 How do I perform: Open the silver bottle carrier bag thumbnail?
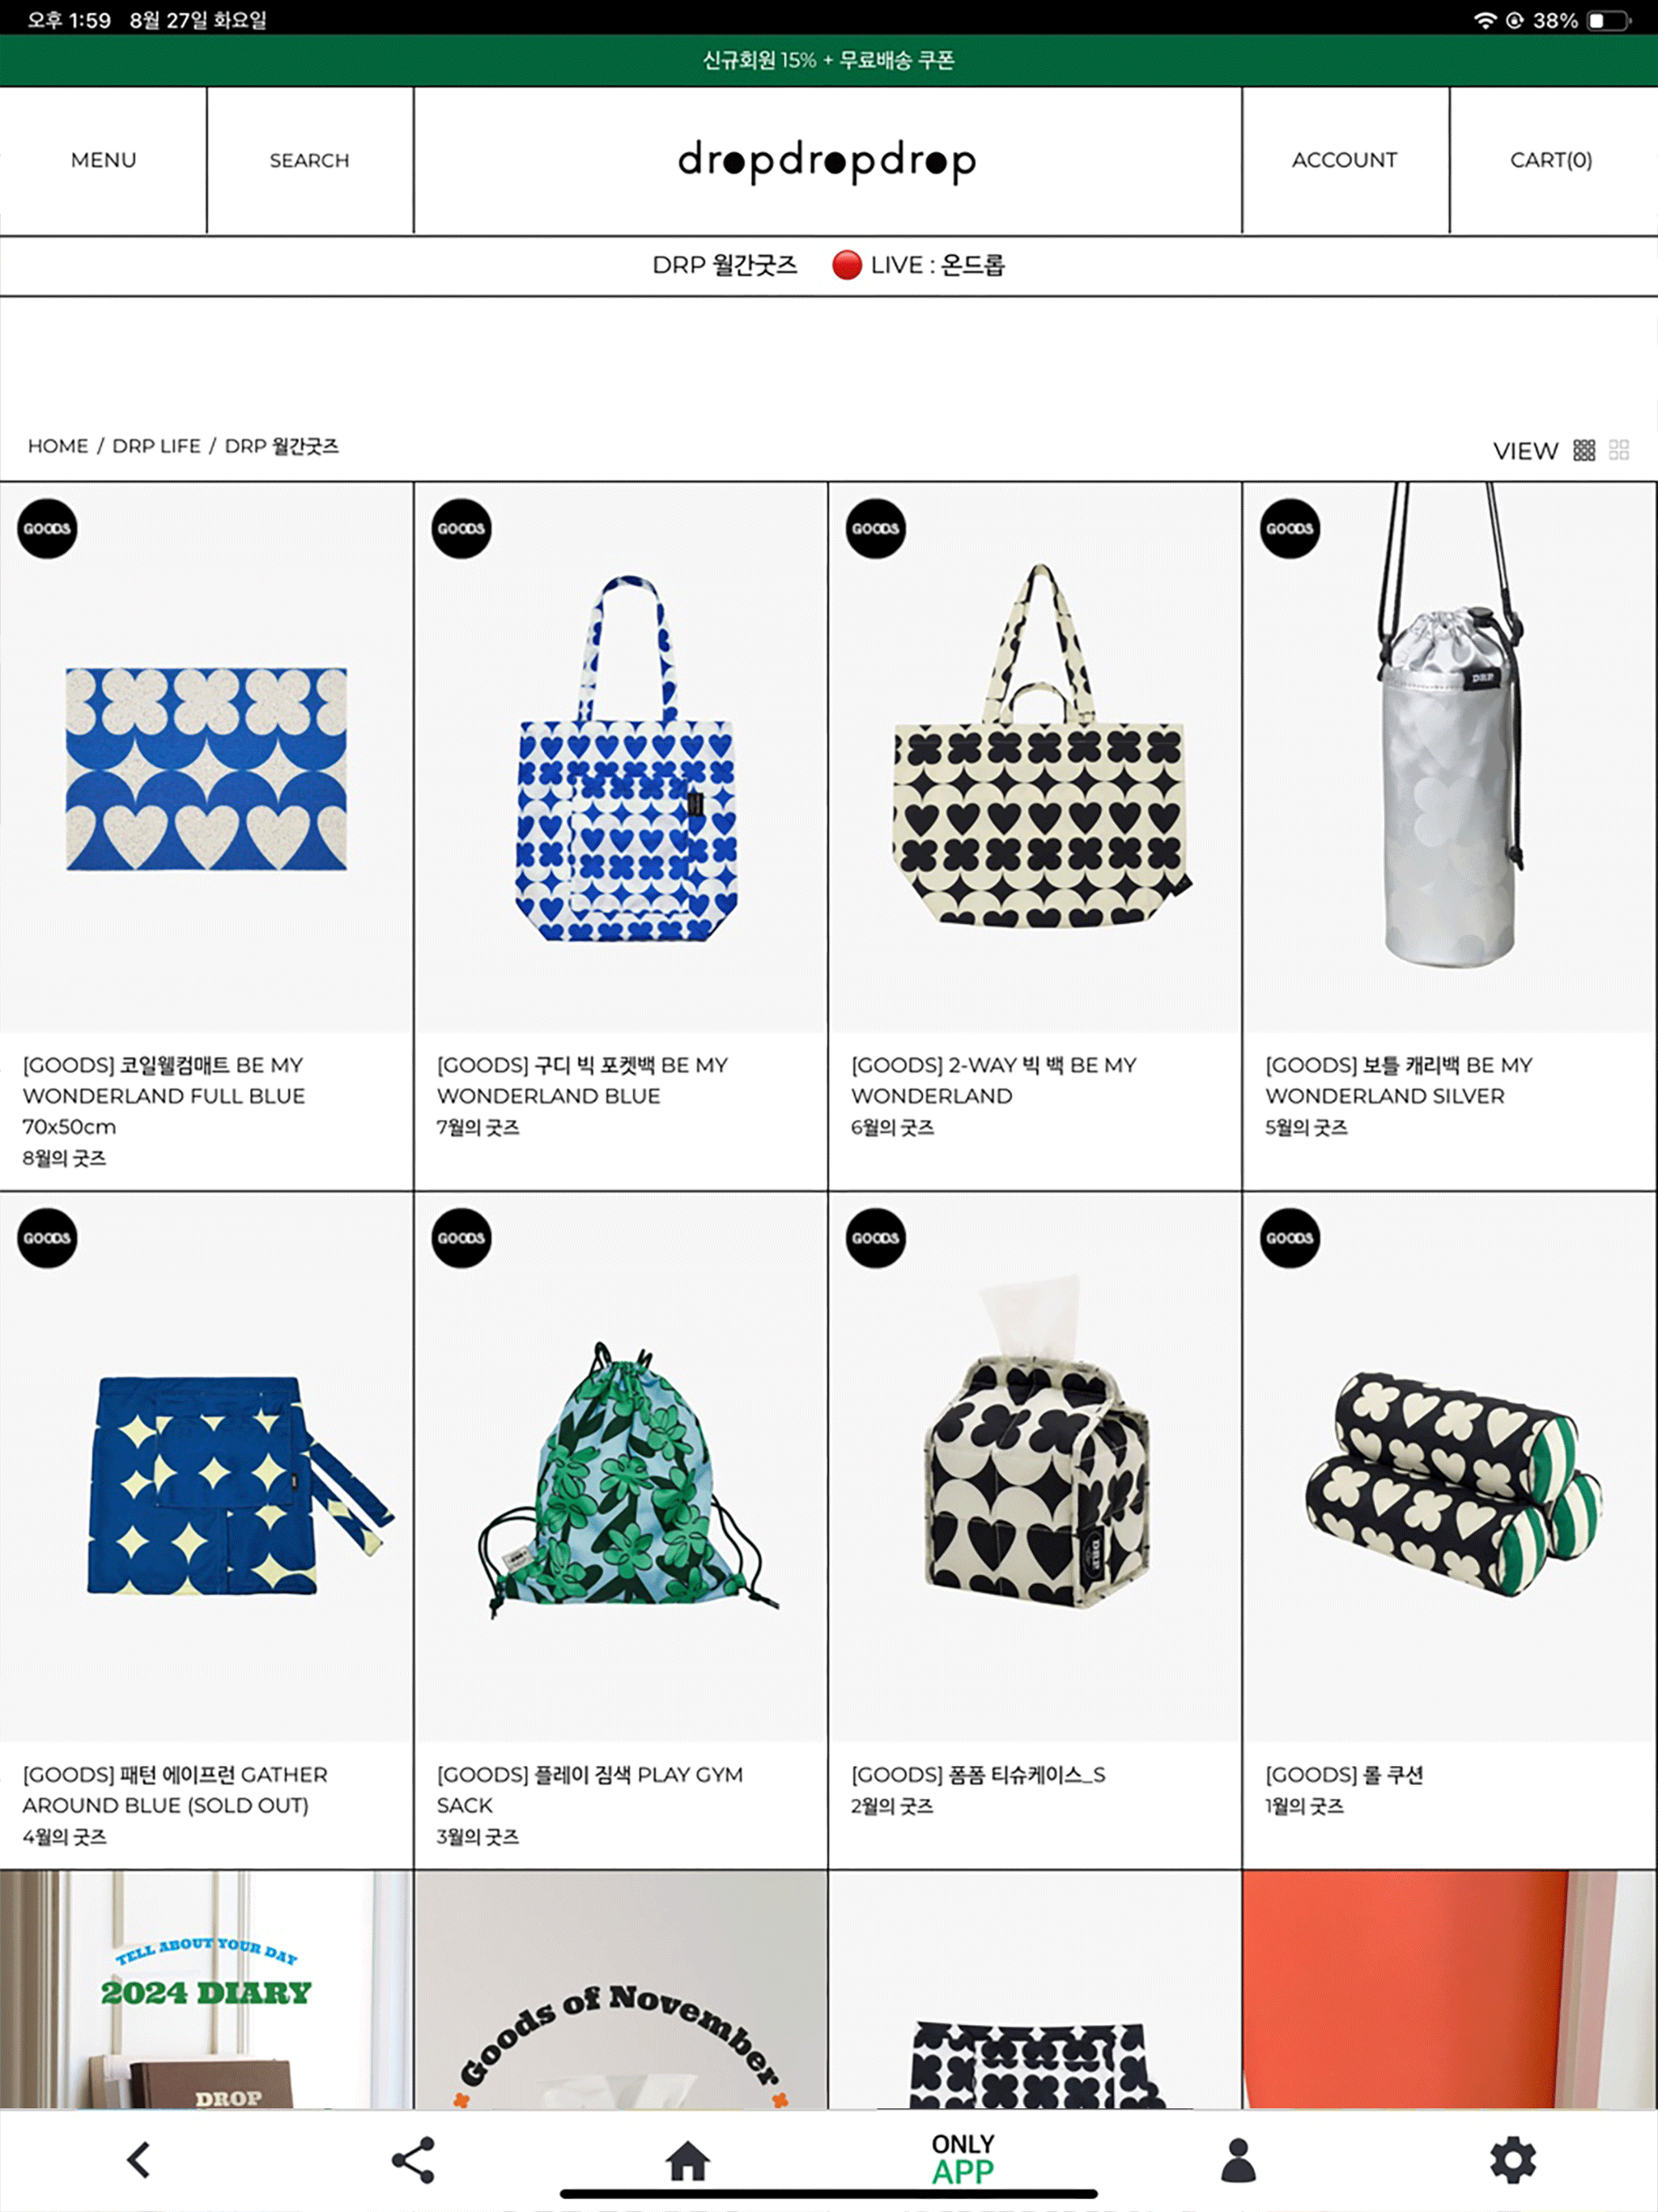(x=1449, y=757)
